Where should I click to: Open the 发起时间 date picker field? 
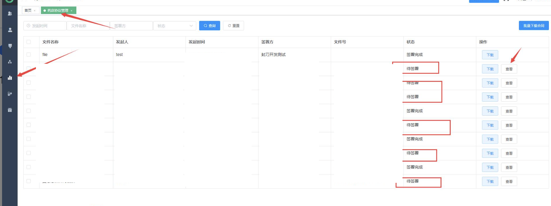click(x=45, y=26)
